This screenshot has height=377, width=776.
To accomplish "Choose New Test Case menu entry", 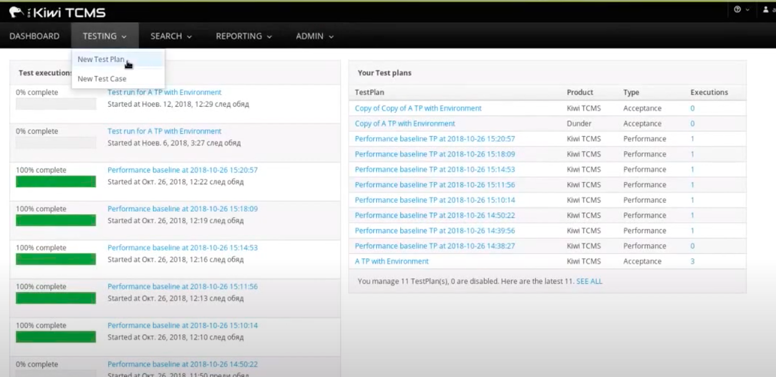I will [x=102, y=79].
